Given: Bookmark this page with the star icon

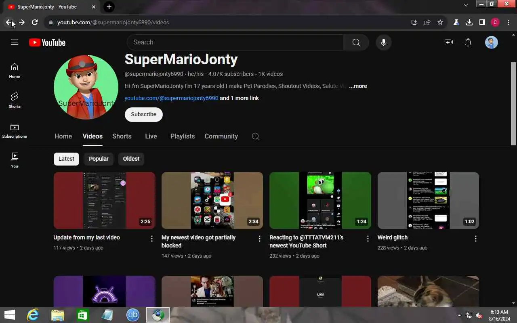Looking at the screenshot, I should (x=440, y=22).
